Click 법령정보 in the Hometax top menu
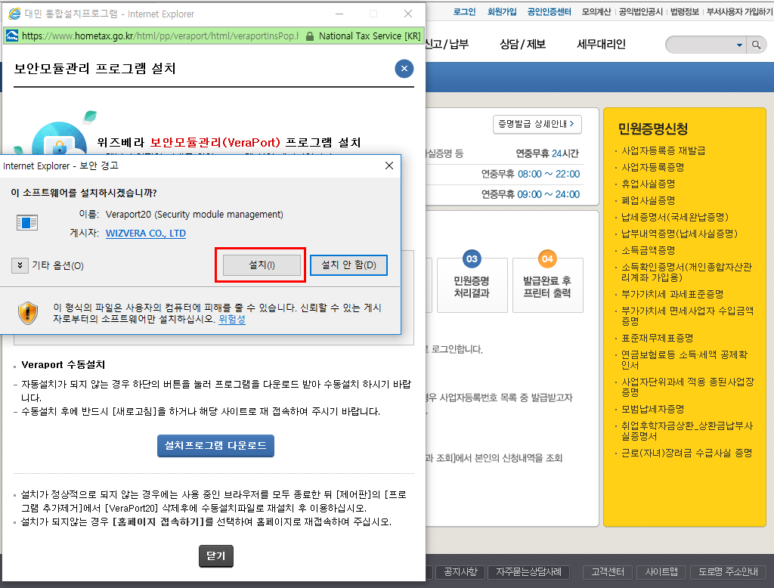Image resolution: width=774 pixels, height=588 pixels. (x=685, y=11)
